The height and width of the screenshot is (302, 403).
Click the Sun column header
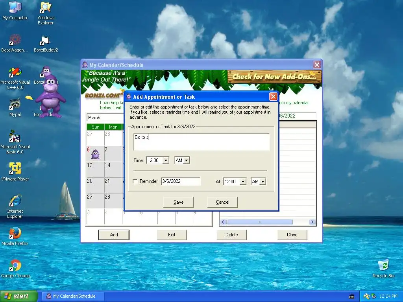(95, 127)
